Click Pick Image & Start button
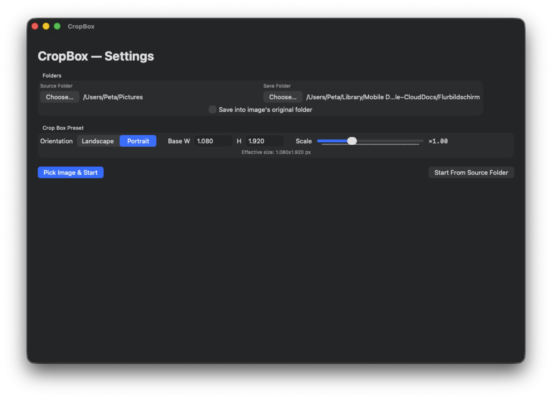552x399 pixels. [x=71, y=173]
